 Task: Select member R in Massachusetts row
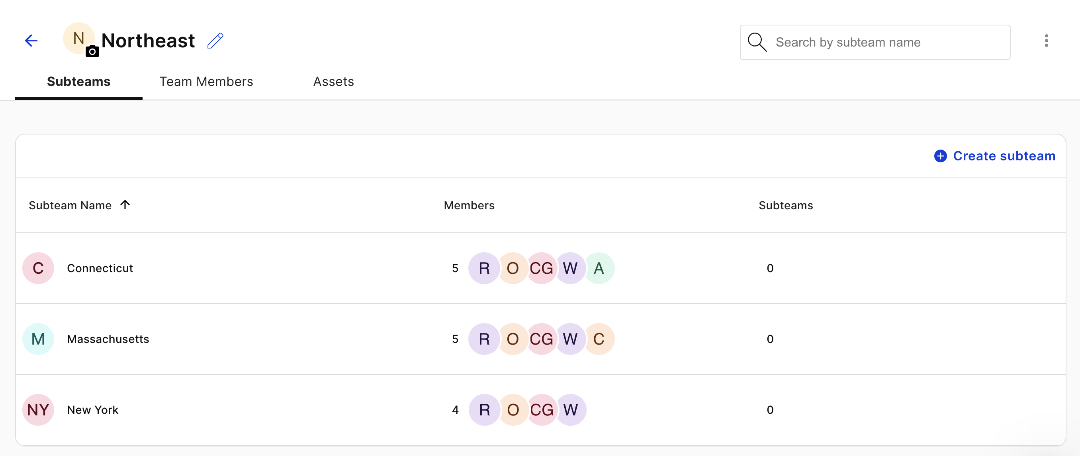[484, 339]
